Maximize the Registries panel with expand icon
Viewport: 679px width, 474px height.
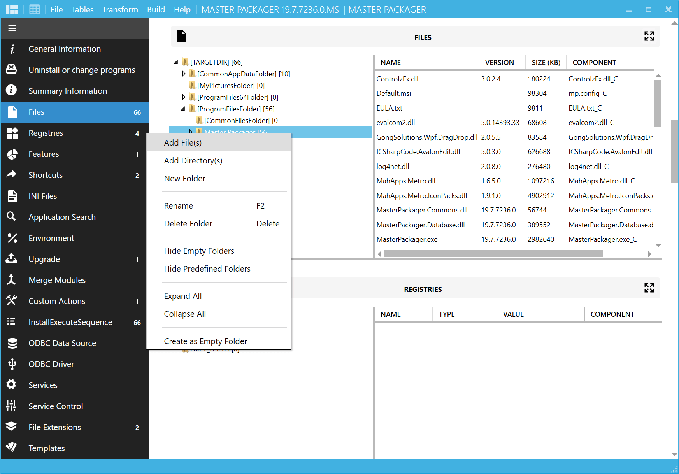[649, 288]
